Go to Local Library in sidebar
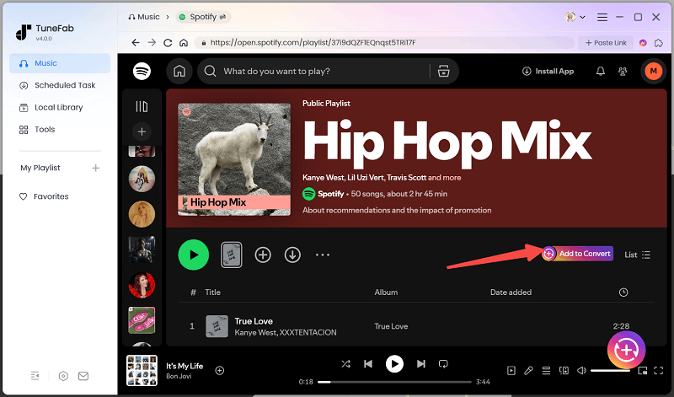The image size is (674, 397). [58, 107]
